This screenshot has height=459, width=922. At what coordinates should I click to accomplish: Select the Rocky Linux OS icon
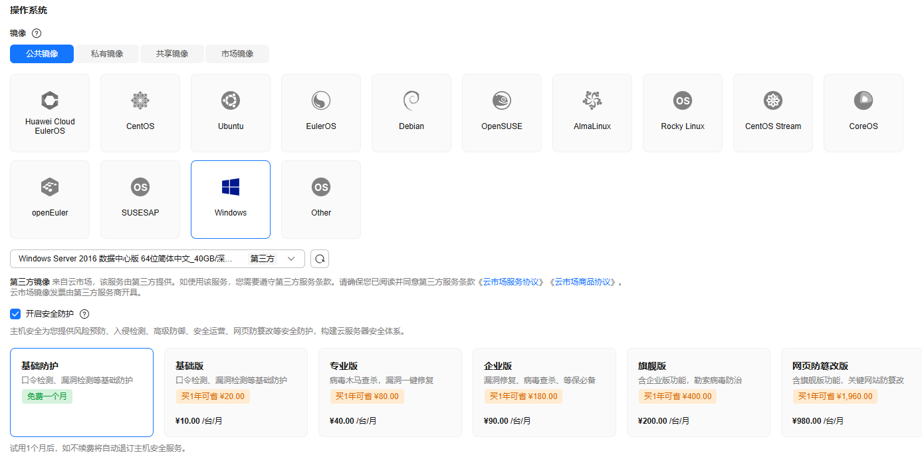coord(683,100)
